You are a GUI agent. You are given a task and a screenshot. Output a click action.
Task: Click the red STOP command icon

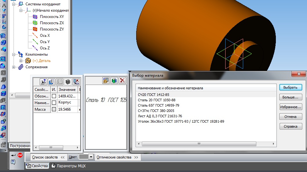pyautogui.click(x=20, y=155)
